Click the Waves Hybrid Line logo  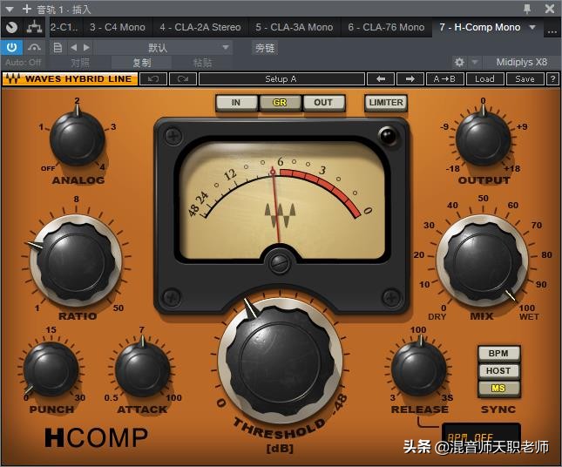point(70,78)
